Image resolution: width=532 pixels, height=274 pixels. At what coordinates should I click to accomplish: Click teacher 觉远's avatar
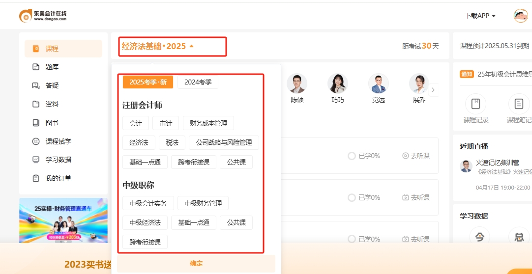pyautogui.click(x=378, y=83)
